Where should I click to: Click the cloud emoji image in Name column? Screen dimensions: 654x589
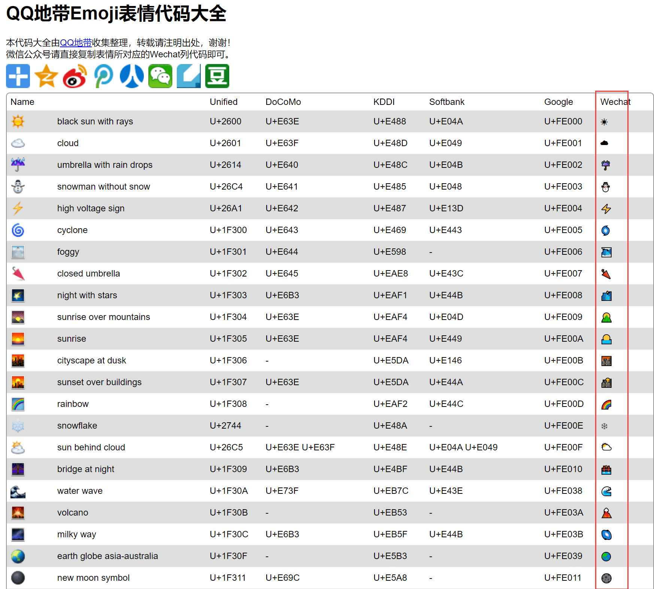point(18,143)
